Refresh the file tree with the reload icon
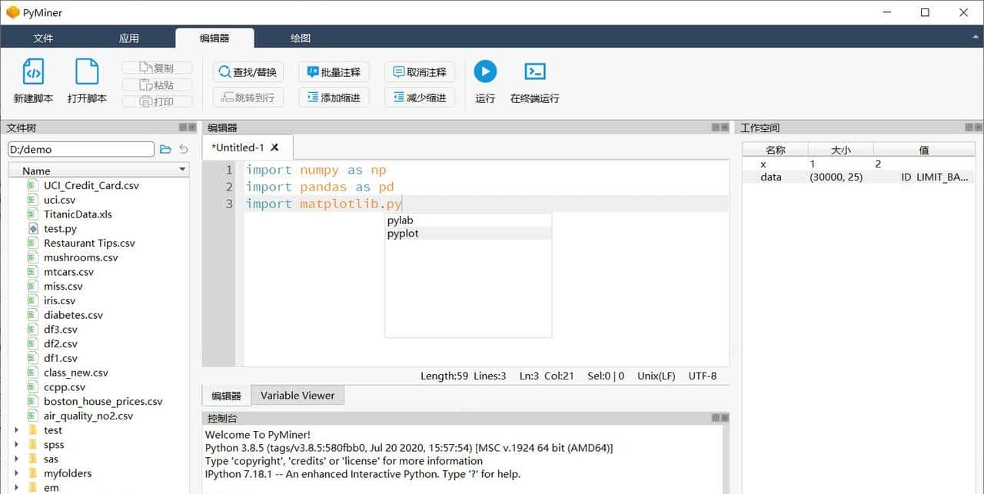The image size is (984, 494). click(184, 149)
